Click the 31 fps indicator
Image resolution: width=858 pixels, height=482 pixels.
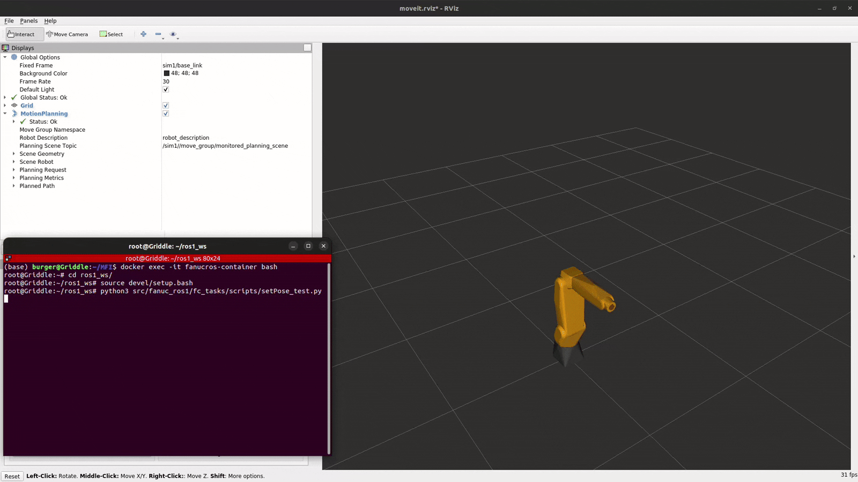click(x=849, y=475)
